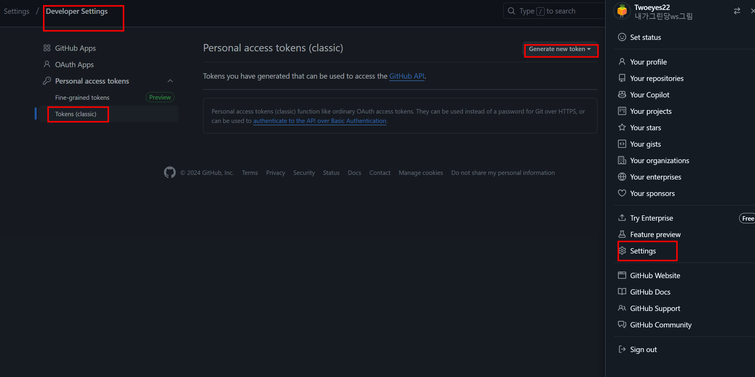The height and width of the screenshot is (377, 755).
Task: Click the Status footer link
Action: (331, 173)
